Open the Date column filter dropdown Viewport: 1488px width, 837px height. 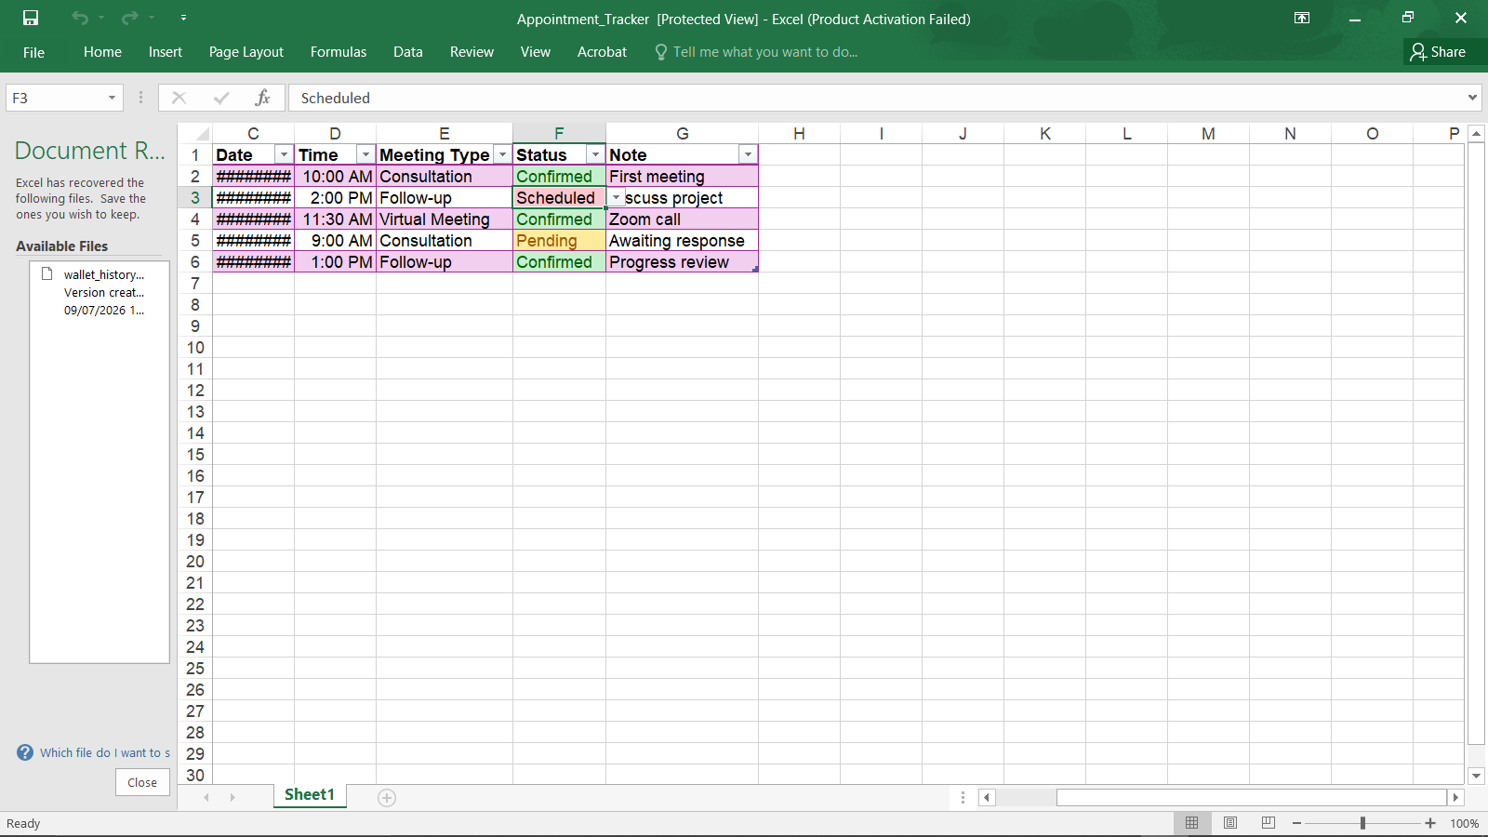coord(284,154)
